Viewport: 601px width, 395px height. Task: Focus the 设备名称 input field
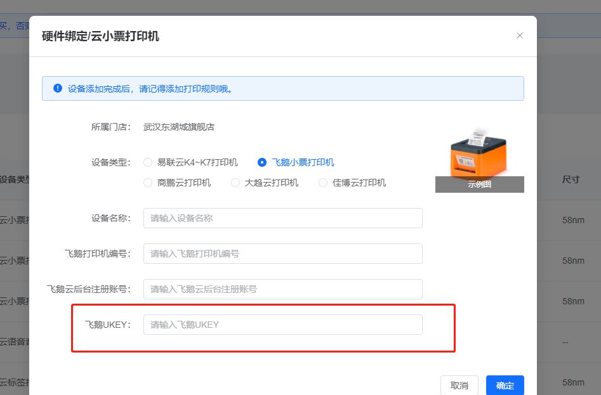point(283,218)
